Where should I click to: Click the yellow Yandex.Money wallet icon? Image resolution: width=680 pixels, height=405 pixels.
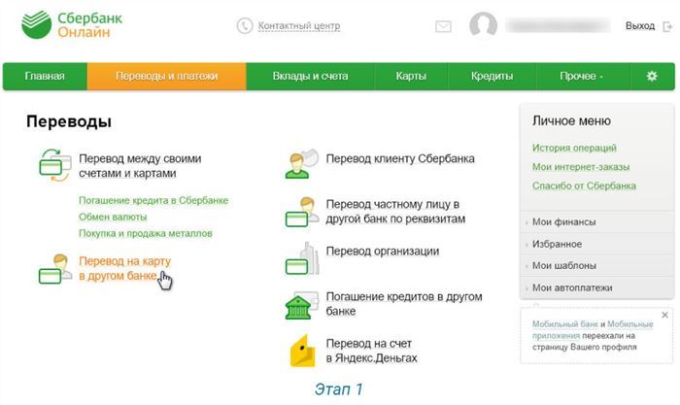pyautogui.click(x=302, y=352)
